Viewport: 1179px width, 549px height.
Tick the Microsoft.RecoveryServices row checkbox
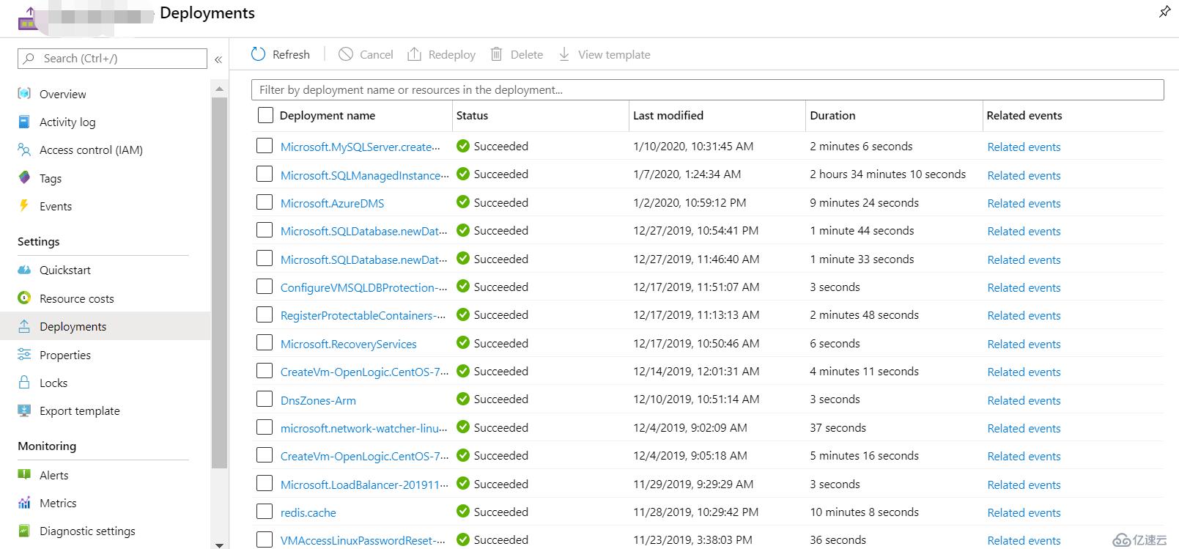(265, 343)
